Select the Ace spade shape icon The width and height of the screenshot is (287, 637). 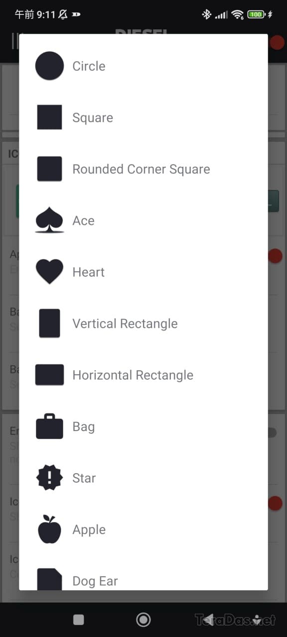49,220
